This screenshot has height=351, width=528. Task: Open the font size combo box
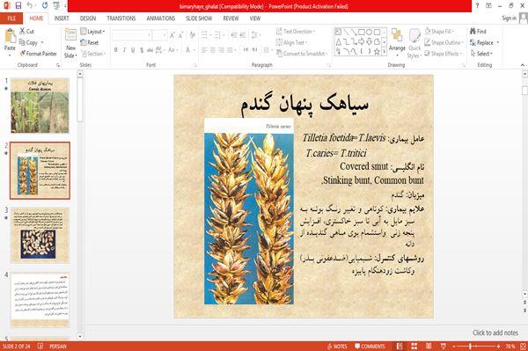click(x=159, y=35)
